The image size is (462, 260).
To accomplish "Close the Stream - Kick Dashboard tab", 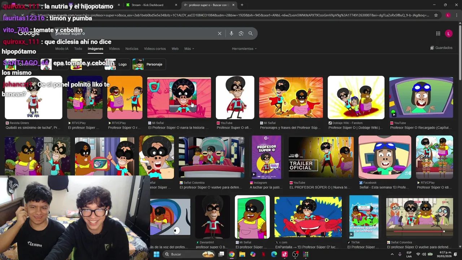I will [x=176, y=5].
